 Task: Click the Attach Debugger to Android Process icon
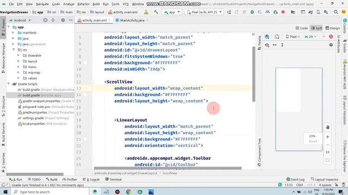(276, 12)
